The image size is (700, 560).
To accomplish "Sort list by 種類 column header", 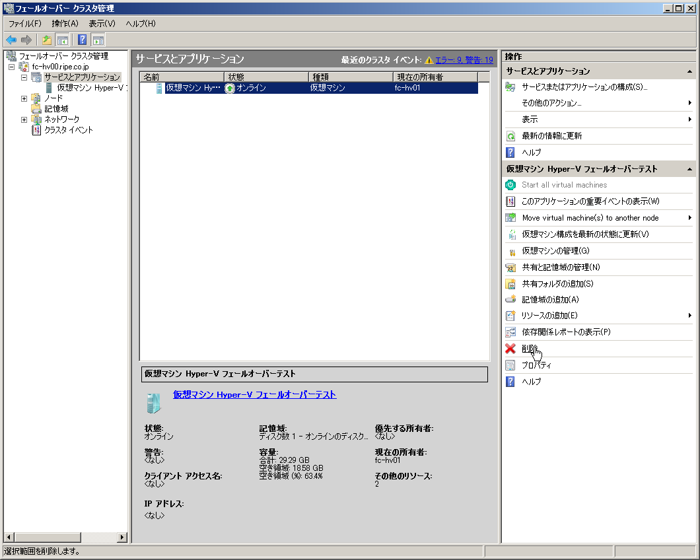I will pyautogui.click(x=351, y=77).
